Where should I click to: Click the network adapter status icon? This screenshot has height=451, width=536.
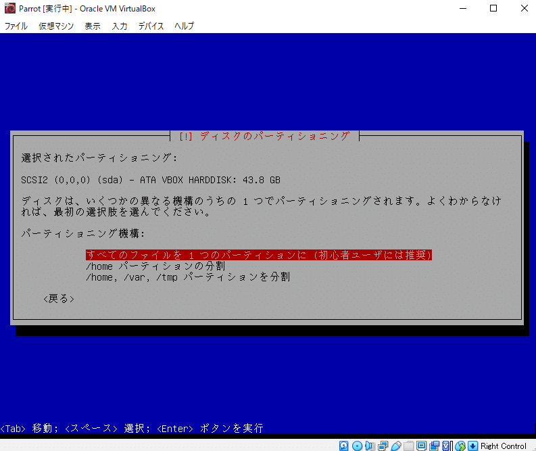(383, 446)
